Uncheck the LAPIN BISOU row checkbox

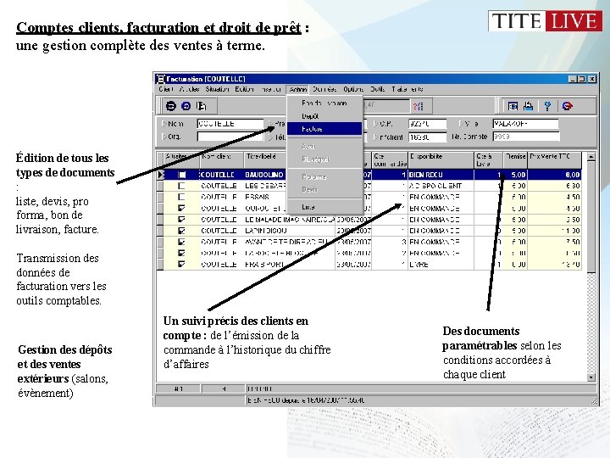coord(181,231)
